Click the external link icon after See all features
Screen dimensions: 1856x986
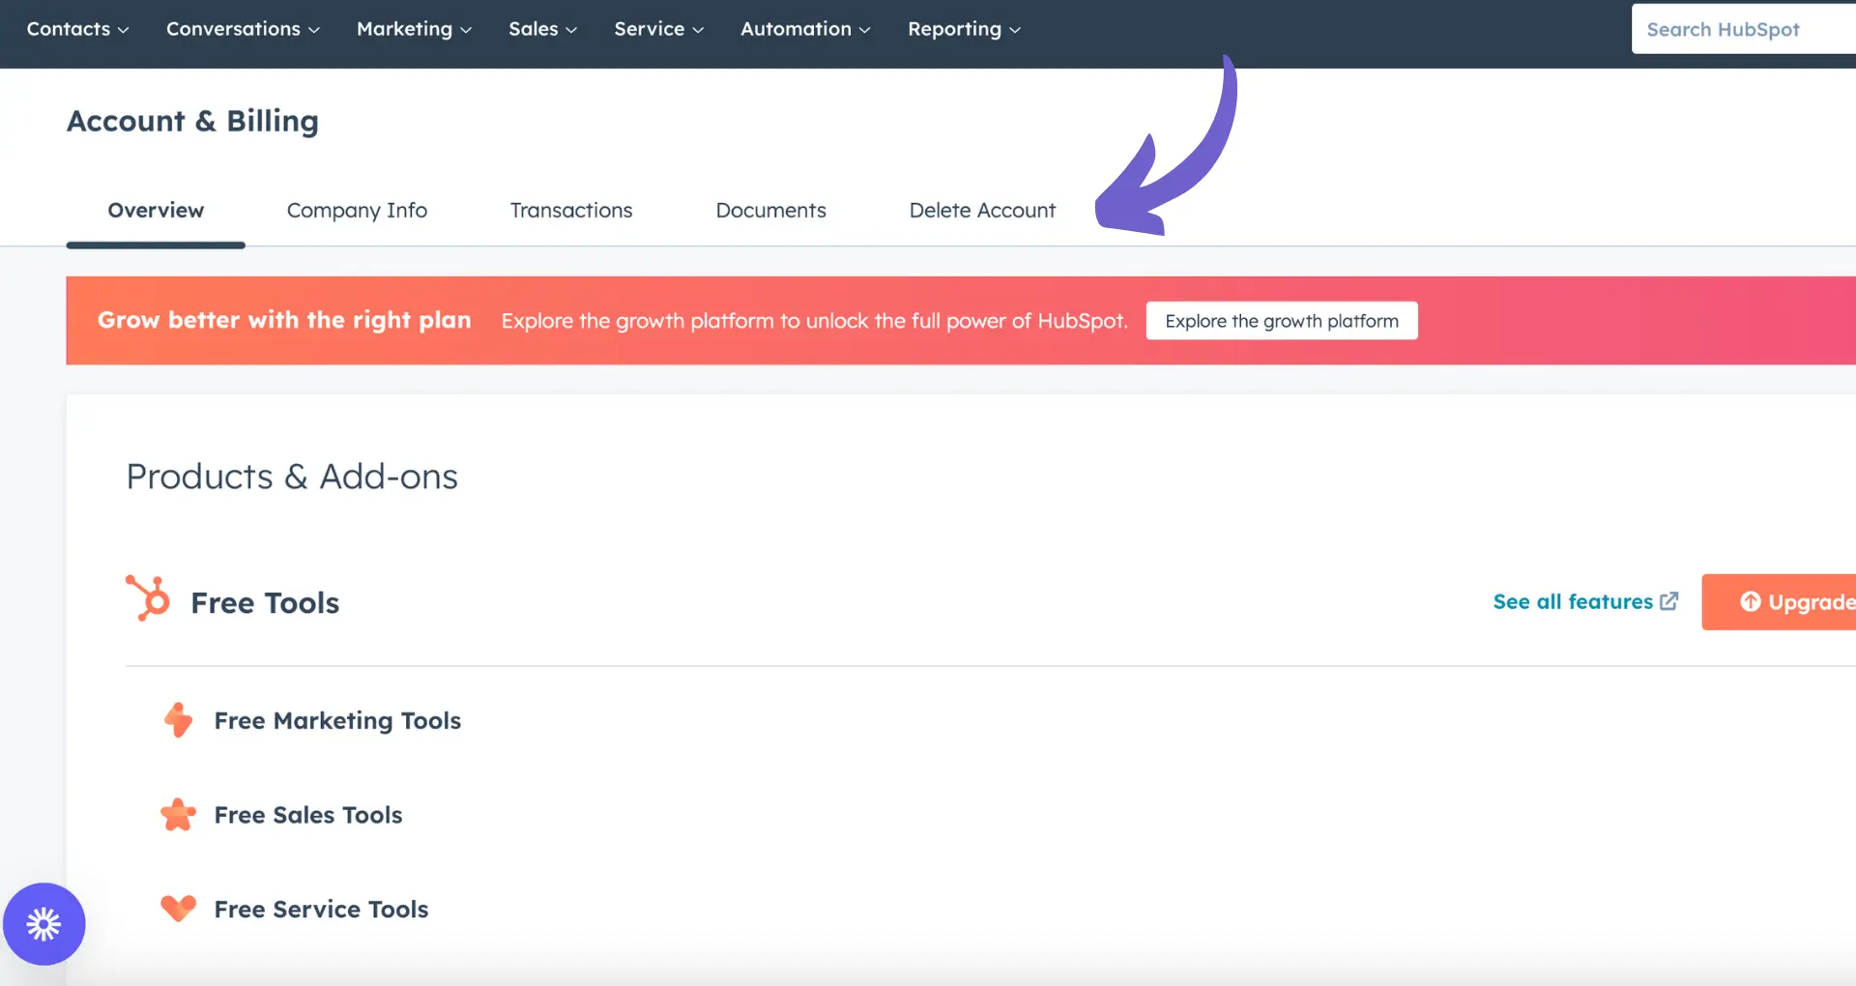[x=1669, y=601]
